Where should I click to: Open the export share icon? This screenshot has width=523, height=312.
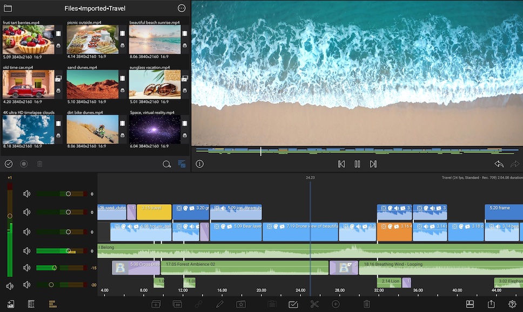(x=491, y=304)
